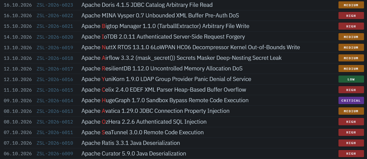Click the HIGH badge on the Bigtop Manager row
The height and width of the screenshot is (159, 367).
click(x=351, y=26)
